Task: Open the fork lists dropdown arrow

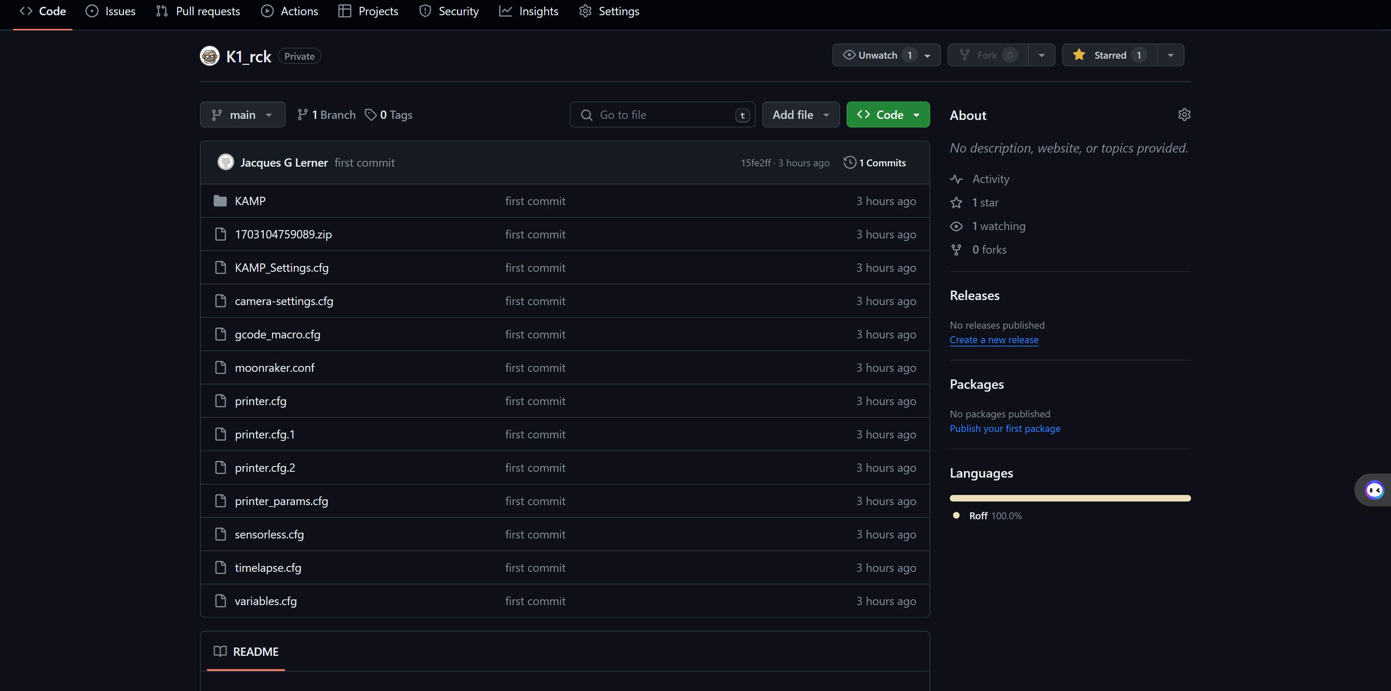Action: [1042, 55]
